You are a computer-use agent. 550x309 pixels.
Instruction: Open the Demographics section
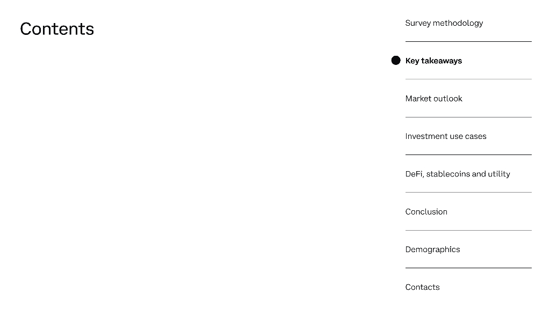coord(432,249)
